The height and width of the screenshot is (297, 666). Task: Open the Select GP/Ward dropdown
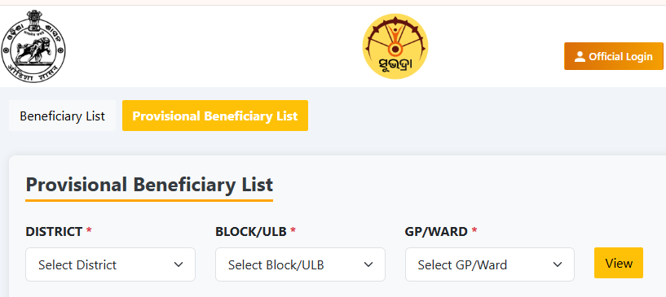point(490,264)
